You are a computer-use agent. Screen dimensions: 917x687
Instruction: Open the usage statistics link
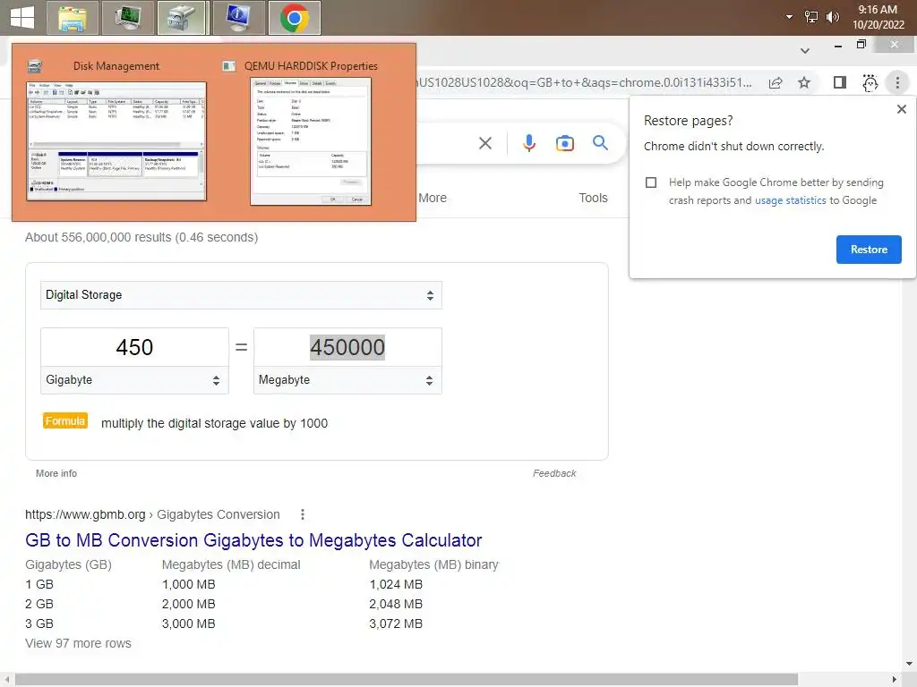pyautogui.click(x=790, y=200)
